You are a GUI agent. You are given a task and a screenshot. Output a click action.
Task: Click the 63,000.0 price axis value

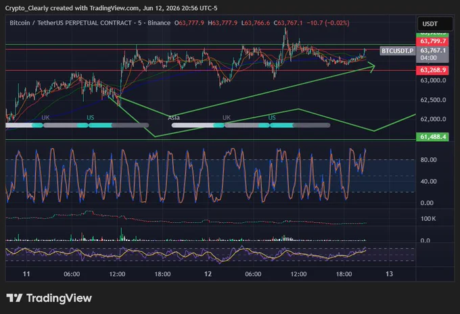tap(433, 80)
